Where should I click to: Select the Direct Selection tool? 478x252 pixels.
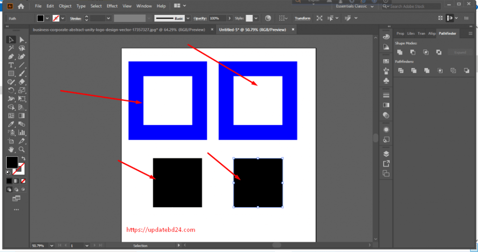coord(21,40)
